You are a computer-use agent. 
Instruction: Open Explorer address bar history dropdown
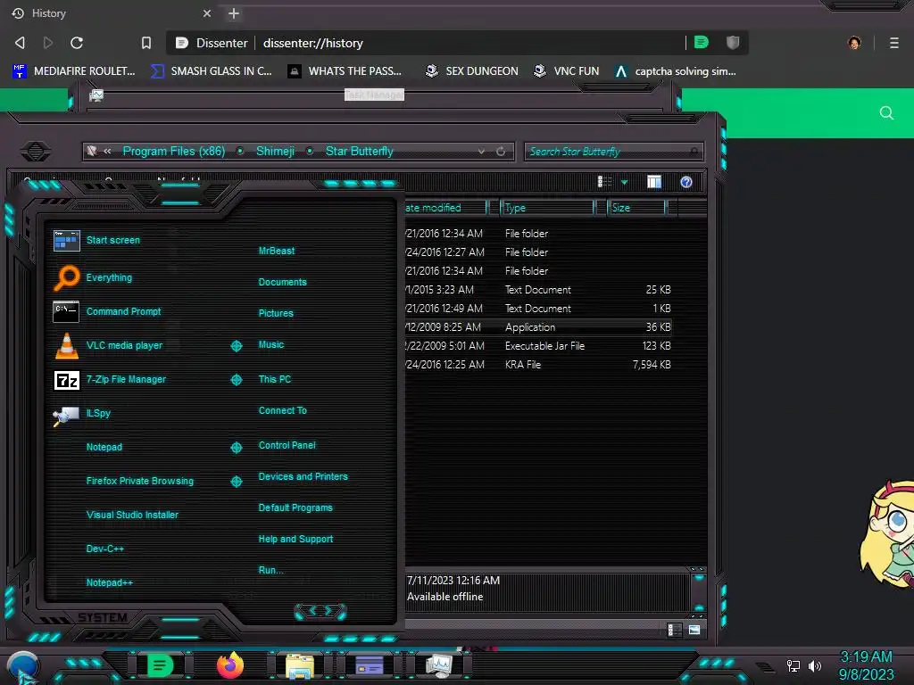pyautogui.click(x=481, y=152)
